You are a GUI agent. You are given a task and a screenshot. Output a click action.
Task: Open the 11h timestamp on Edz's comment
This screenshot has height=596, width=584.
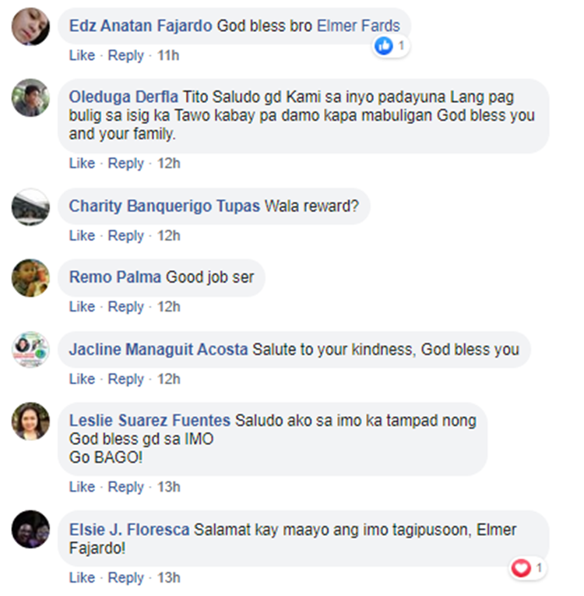tap(168, 55)
